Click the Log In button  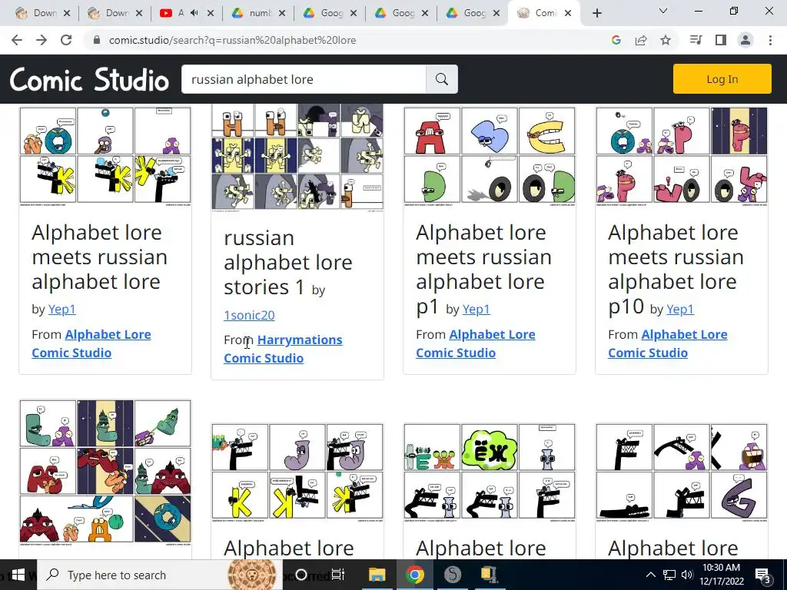[722, 79]
